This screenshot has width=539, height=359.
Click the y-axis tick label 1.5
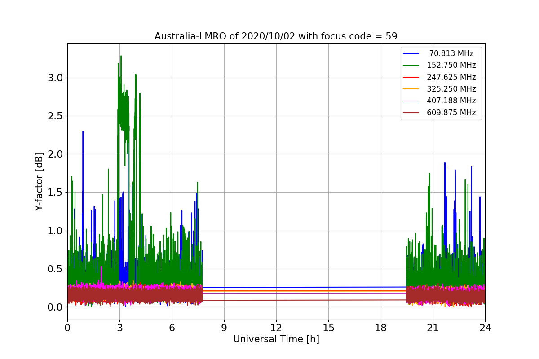click(x=56, y=193)
